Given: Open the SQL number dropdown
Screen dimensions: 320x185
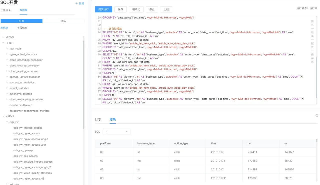Looking at the screenshot, I should coord(117,132).
